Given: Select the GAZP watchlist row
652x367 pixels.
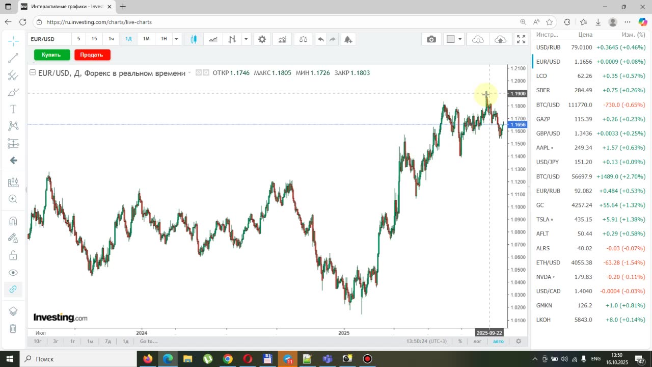Looking at the screenshot, I should click(591, 119).
